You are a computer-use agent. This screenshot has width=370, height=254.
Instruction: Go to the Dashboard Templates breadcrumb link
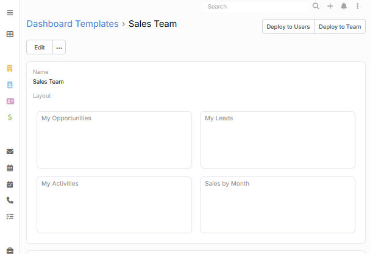coord(73,24)
